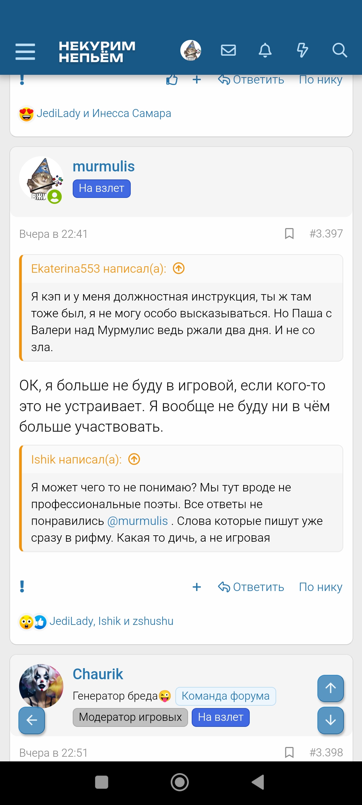Open private messages envelope icon
362x805 pixels.
coord(228,50)
